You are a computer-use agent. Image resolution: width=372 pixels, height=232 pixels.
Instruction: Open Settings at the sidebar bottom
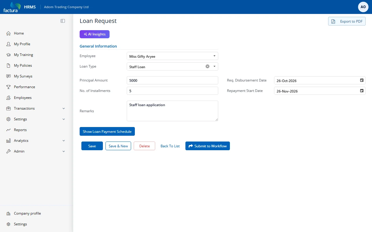click(x=20, y=224)
